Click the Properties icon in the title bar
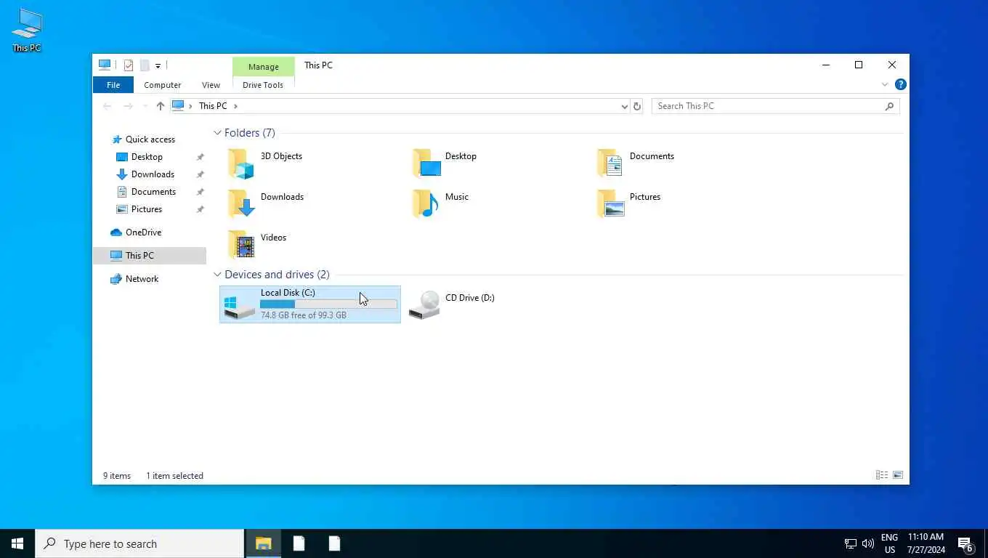 tap(129, 65)
